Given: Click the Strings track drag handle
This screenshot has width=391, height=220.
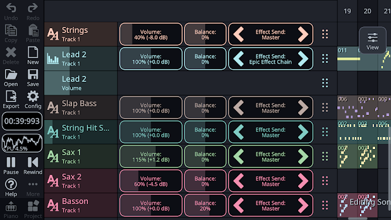Looking at the screenshot, I should (x=325, y=34).
